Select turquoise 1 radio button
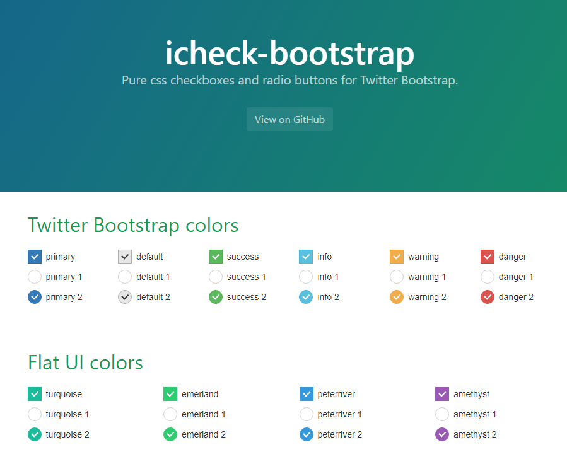Image resolution: width=567 pixels, height=452 pixels. (35, 414)
